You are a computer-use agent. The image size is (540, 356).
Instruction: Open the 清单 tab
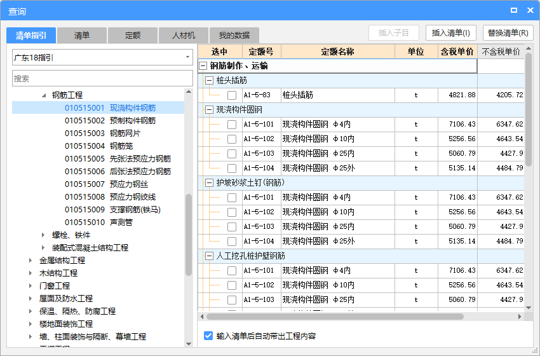point(81,35)
